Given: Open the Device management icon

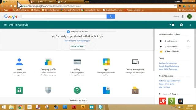Looking at the screenshot, I should tap(135, 62).
